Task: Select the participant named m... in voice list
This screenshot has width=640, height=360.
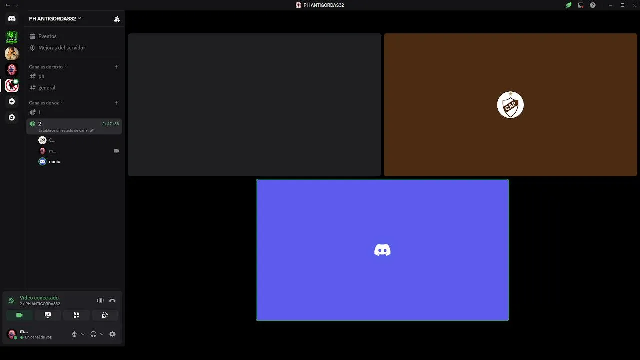Action: point(79,151)
